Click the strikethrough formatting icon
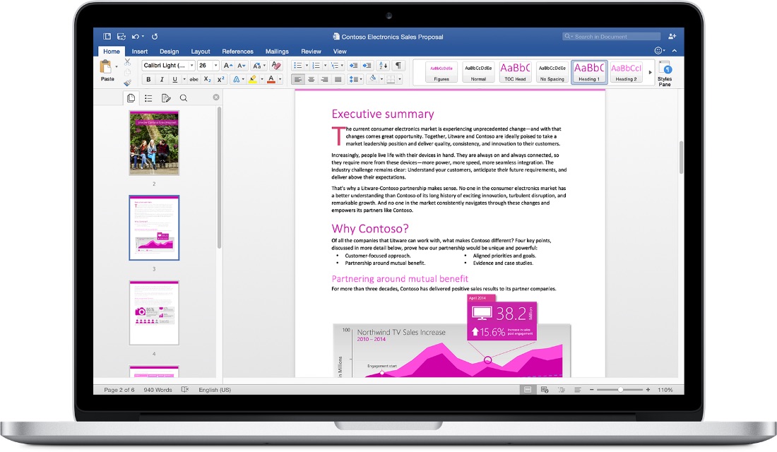The image size is (777, 452). 194,79
